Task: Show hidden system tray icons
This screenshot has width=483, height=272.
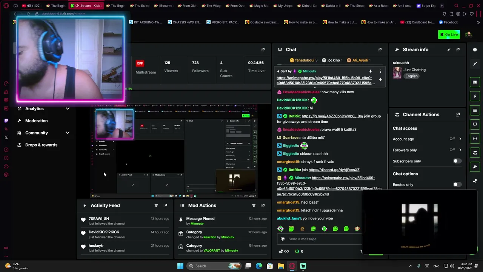Action: point(411,266)
